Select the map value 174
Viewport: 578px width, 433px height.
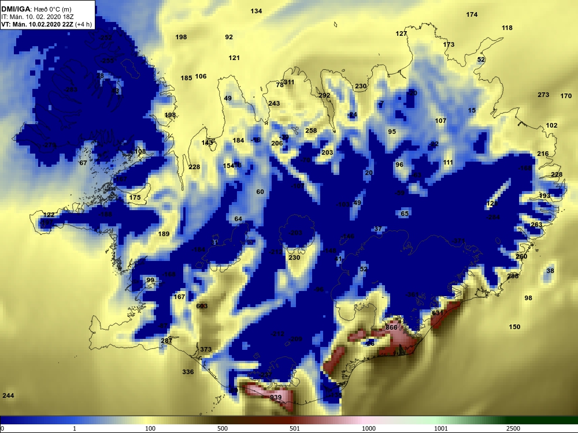click(x=472, y=14)
